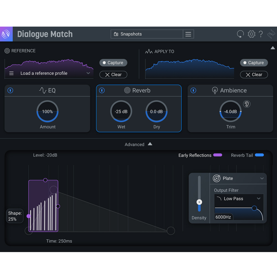Click the Plate reverb type icon
This screenshot has width=277, height=277.
pos(217,178)
